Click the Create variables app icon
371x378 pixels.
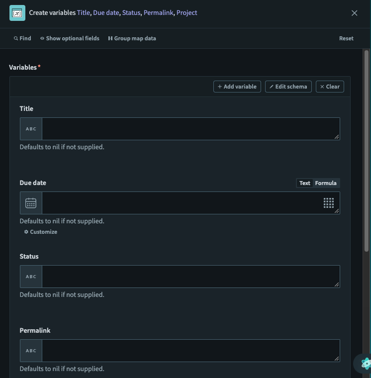click(x=17, y=13)
